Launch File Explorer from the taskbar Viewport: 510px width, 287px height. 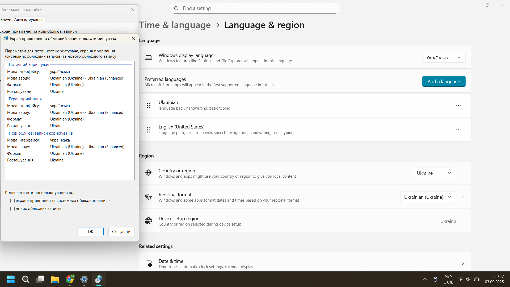pos(55,279)
